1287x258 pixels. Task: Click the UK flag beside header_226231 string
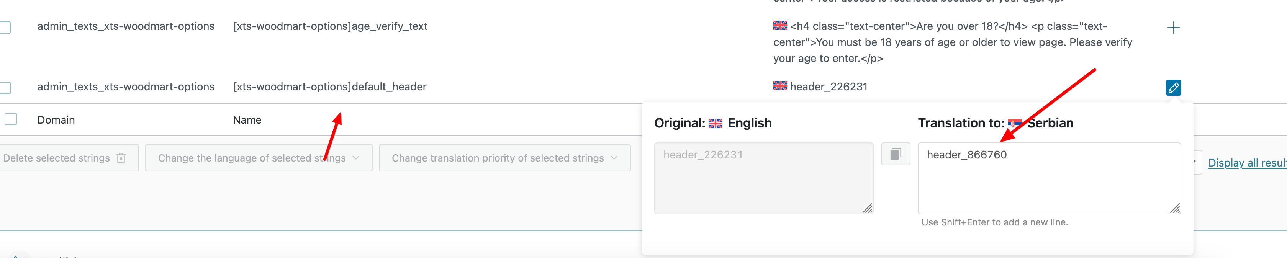pos(780,87)
